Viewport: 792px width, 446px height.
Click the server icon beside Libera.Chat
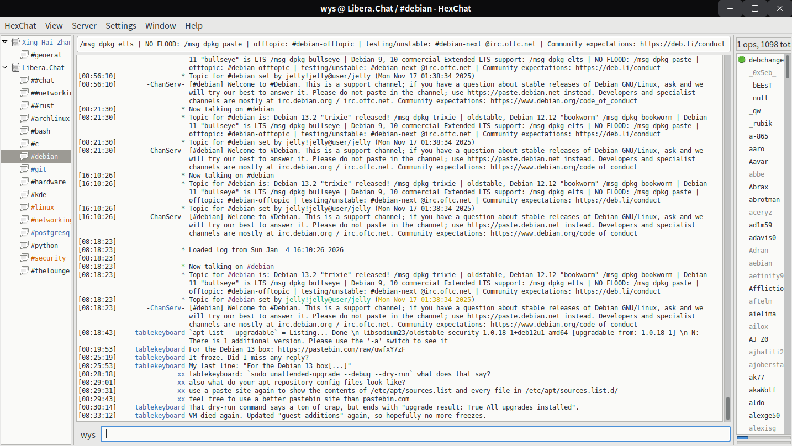pyautogui.click(x=15, y=67)
